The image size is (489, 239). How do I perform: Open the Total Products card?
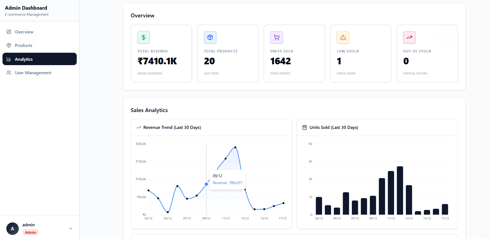[228, 54]
